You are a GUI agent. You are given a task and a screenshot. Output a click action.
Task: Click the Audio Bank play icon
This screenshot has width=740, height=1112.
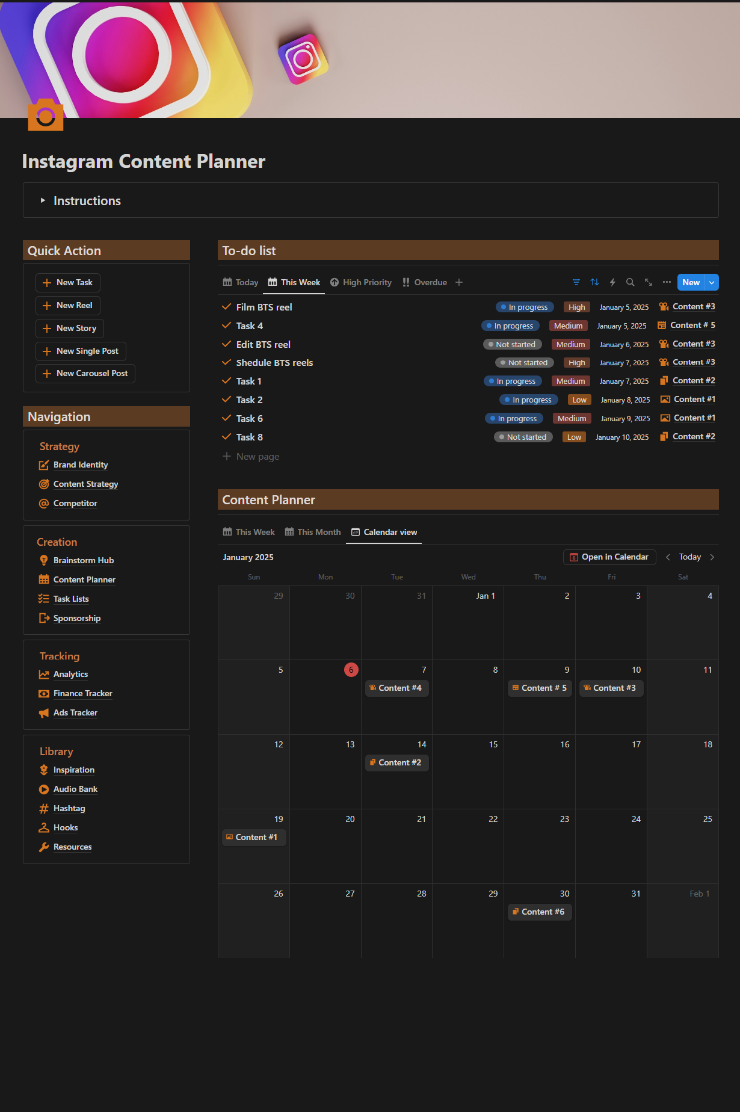pyautogui.click(x=44, y=789)
